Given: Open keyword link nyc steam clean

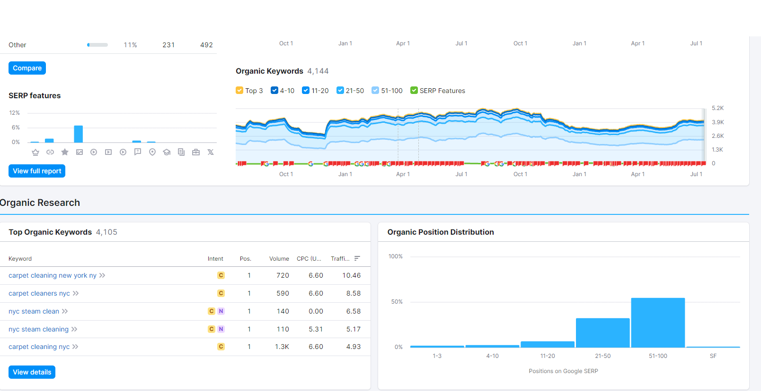Looking at the screenshot, I should (x=34, y=311).
